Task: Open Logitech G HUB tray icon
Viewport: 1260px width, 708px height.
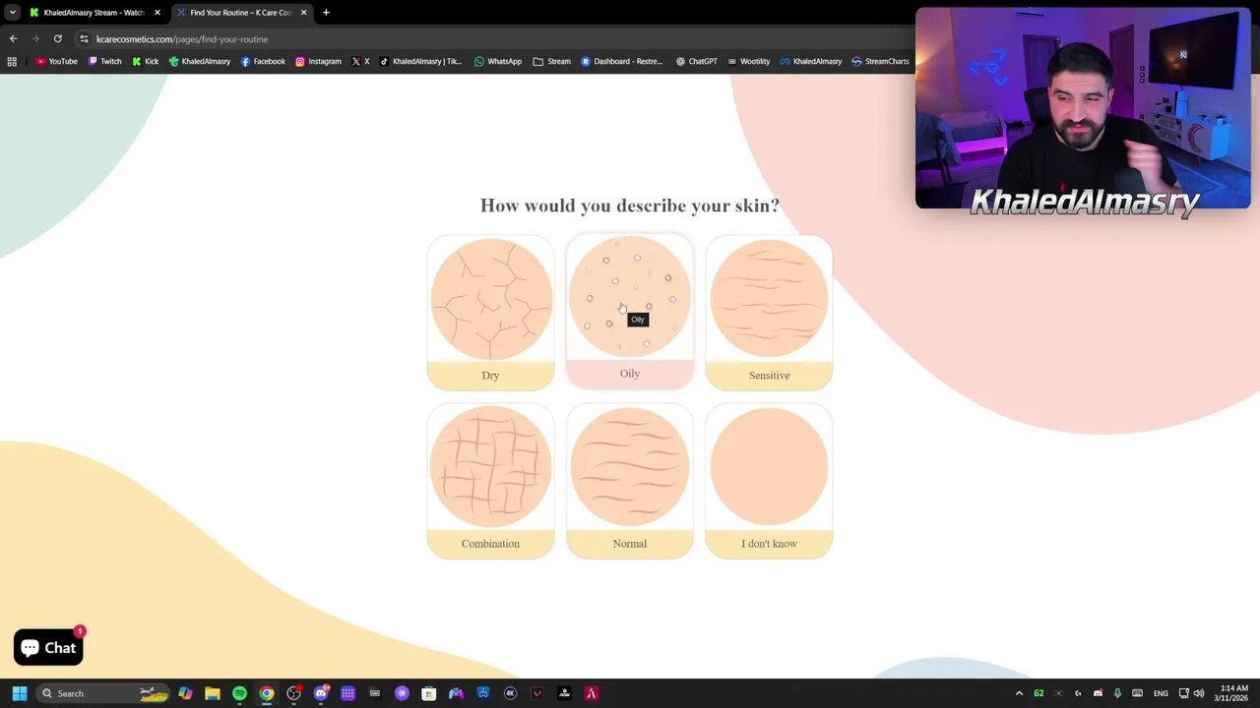Action: click(1078, 693)
